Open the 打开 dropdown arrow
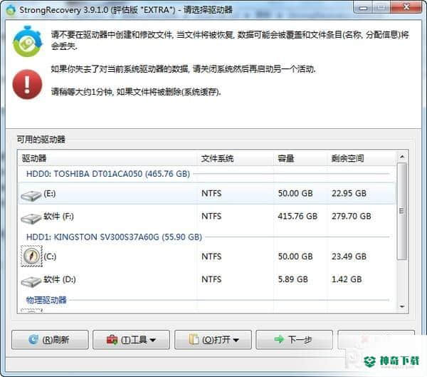This screenshot has width=427, height=377. (x=236, y=340)
